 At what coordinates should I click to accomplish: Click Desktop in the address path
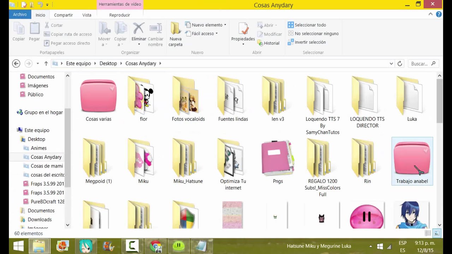tap(108, 64)
